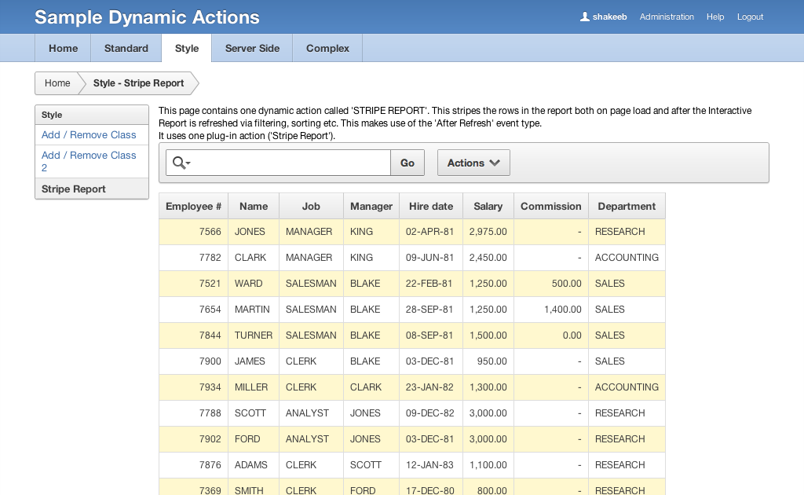Click the user icon beside shakeeb
The width and height of the screenshot is (804, 495).
coord(584,16)
